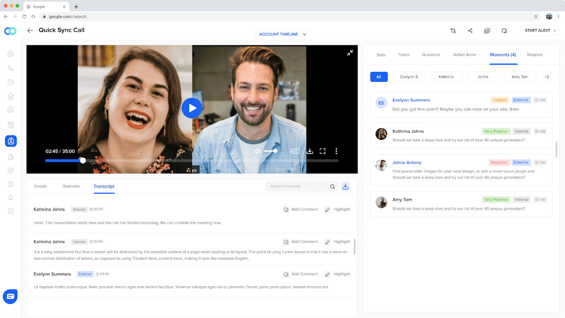Click the search in transcript field
The width and height of the screenshot is (565, 318).
[x=298, y=186]
